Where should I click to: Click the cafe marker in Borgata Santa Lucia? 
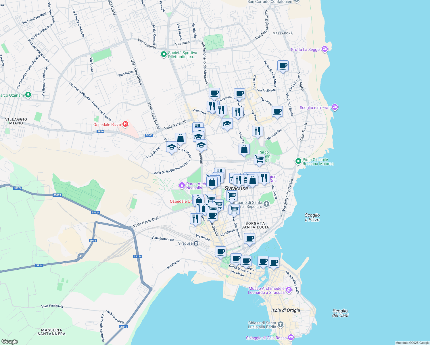(x=249, y=239)
